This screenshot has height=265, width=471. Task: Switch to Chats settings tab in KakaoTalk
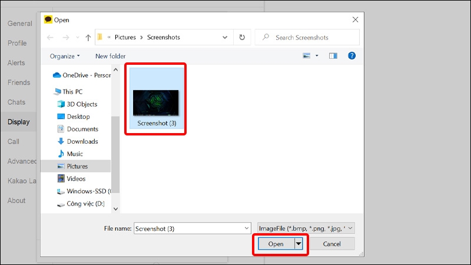[x=16, y=102]
